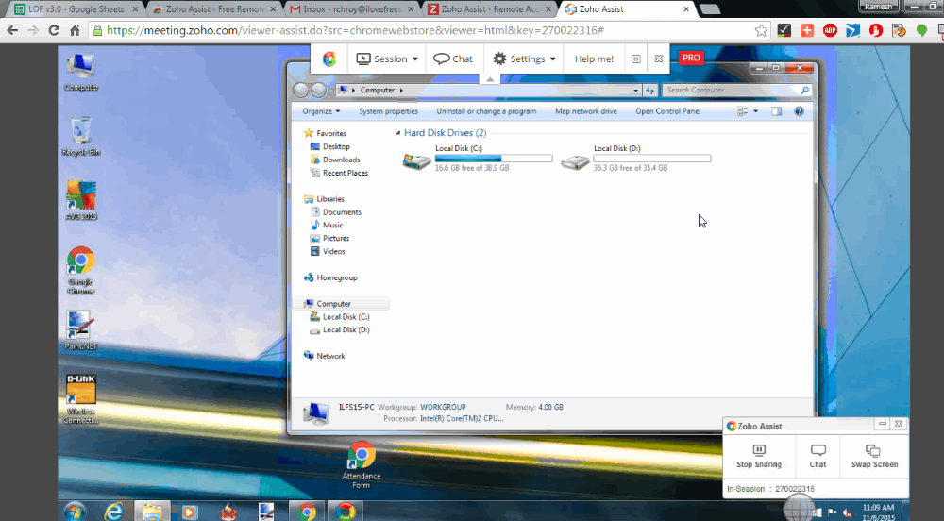
Task: Open the remote Windows Start button
Action: point(76,512)
